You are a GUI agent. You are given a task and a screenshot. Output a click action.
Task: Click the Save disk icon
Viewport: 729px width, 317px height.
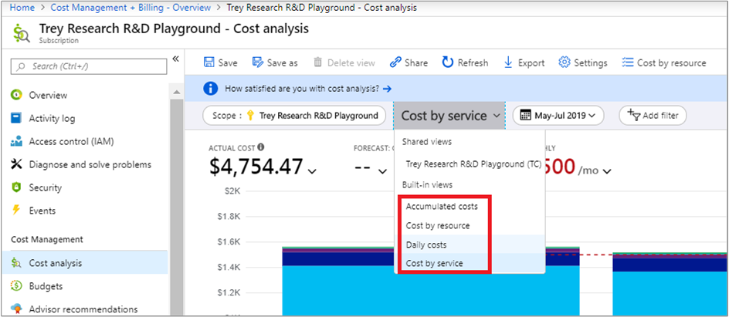pos(209,63)
